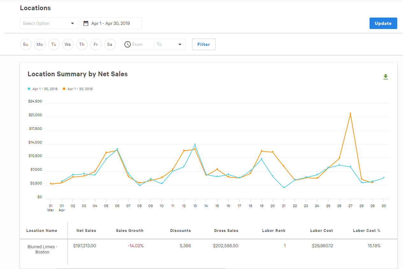The height and width of the screenshot is (269, 403).
Task: Select the Fr day filter
Action: point(96,44)
